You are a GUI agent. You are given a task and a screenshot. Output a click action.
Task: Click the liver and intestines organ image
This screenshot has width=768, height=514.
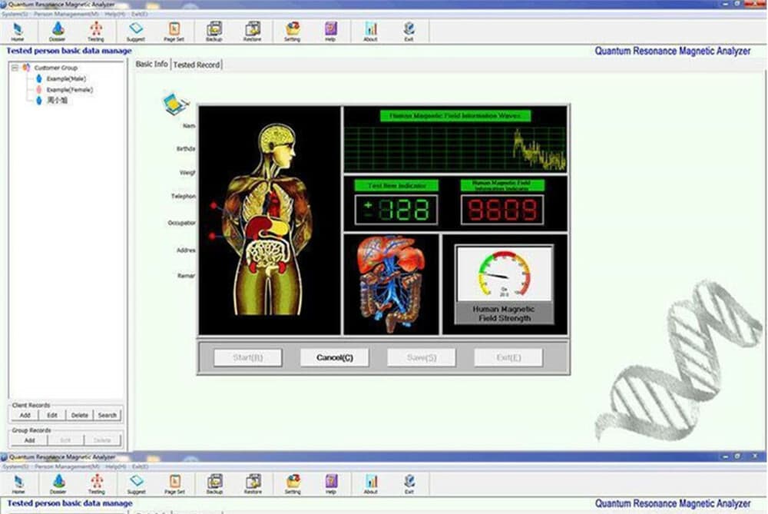click(x=392, y=284)
